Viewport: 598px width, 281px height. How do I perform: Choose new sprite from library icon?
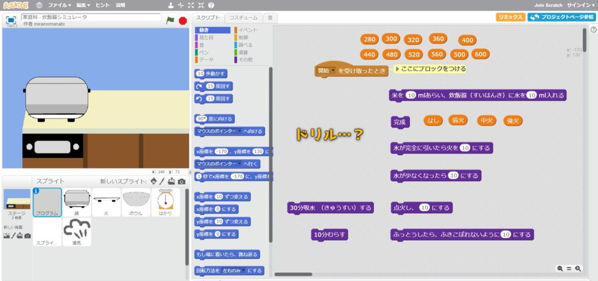point(154,181)
